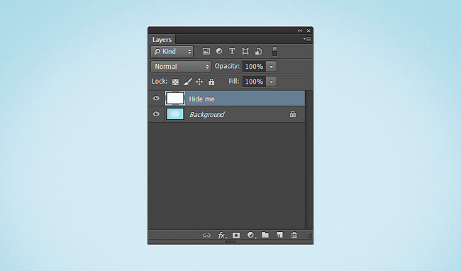
Task: Click the Fill percentage field
Action: [x=254, y=82]
